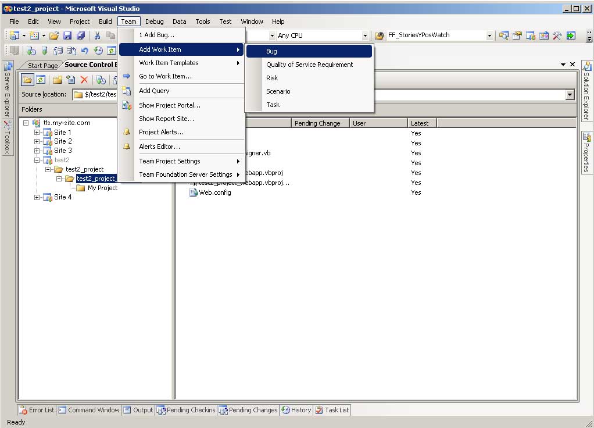
Task: Select the Add Query menu item
Action: (181, 91)
